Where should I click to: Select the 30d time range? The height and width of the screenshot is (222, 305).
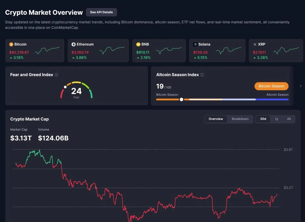263,119
